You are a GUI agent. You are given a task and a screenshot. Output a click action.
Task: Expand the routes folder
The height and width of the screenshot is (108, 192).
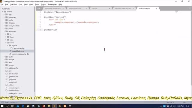(4, 57)
